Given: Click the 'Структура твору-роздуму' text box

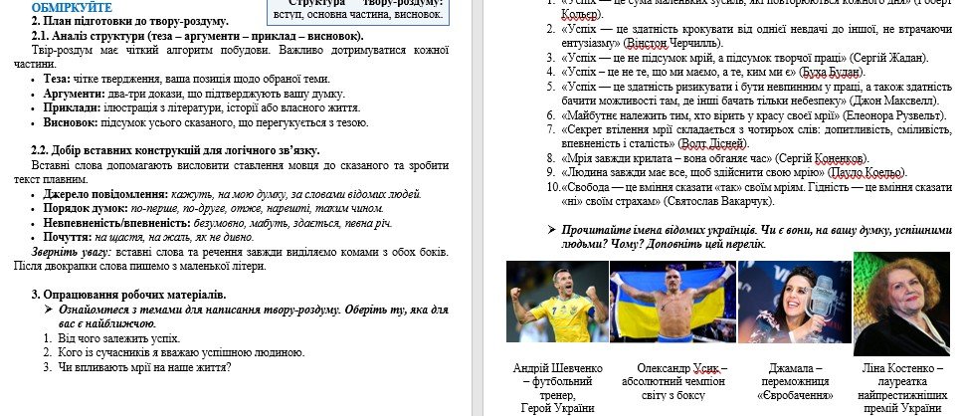Looking at the screenshot, I should tap(362, 10).
